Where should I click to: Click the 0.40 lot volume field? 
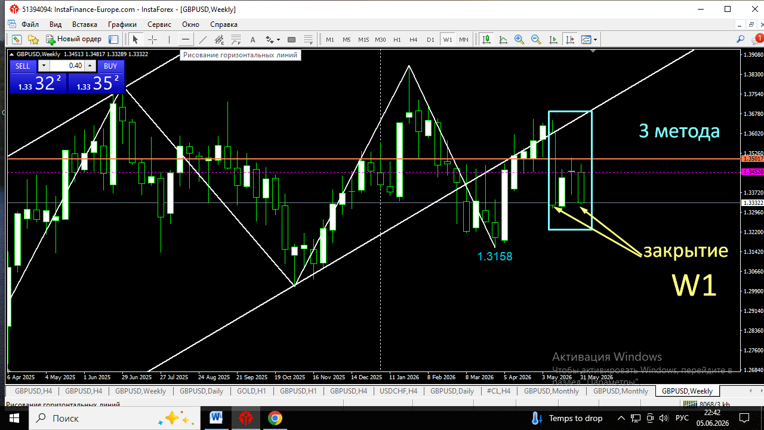67,66
